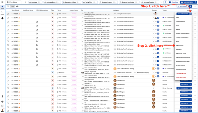Expand row 6475329 with chevron
The width and height of the screenshot is (198, 113).
pos(195,88)
